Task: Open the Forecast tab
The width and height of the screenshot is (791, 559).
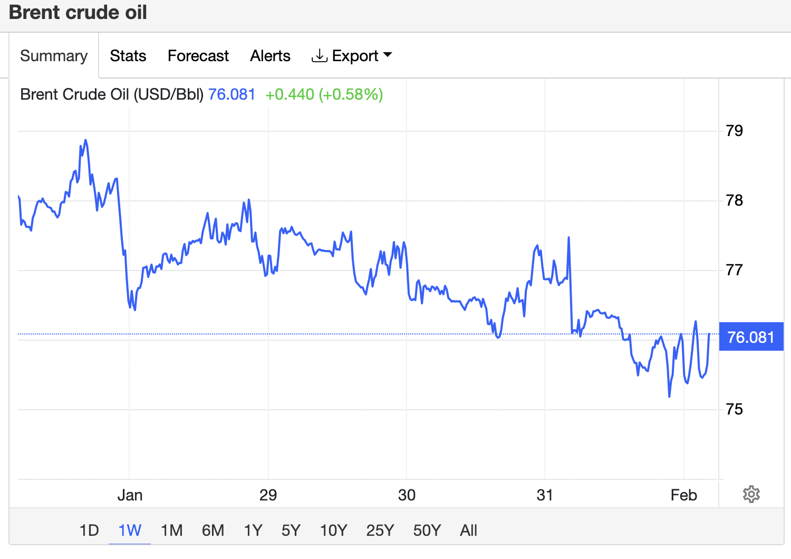Action: click(198, 55)
